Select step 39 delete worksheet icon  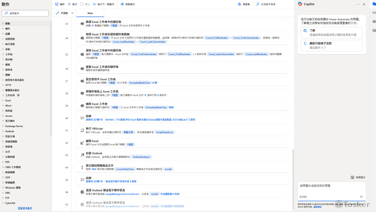[x=82, y=106]
